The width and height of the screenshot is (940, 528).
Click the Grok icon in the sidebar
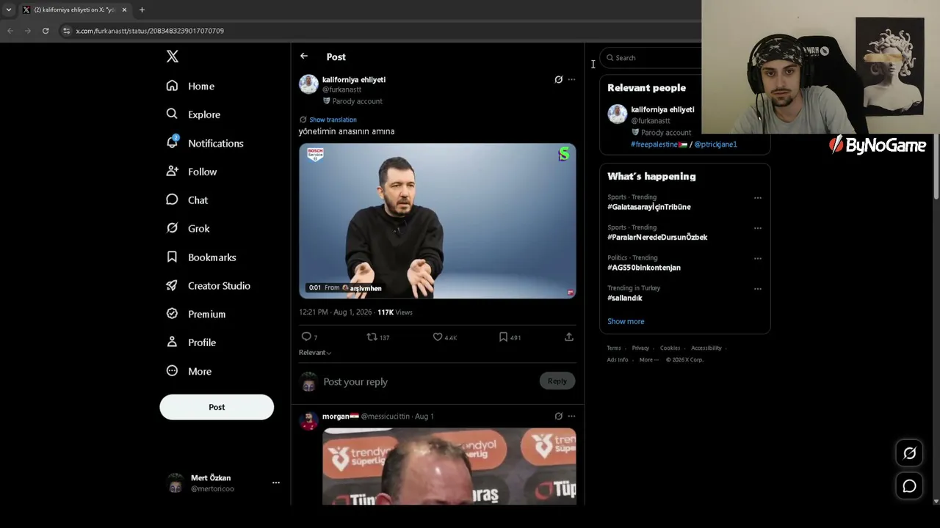[x=172, y=228]
